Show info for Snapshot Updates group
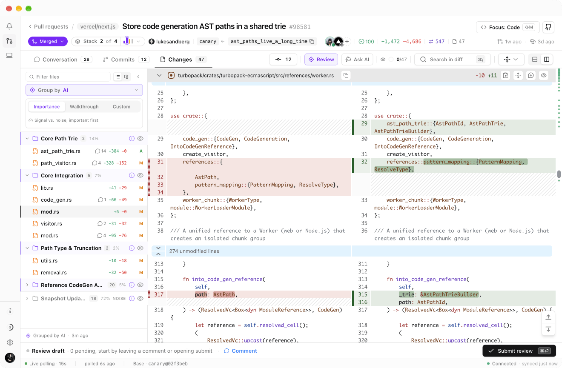 click(x=132, y=299)
